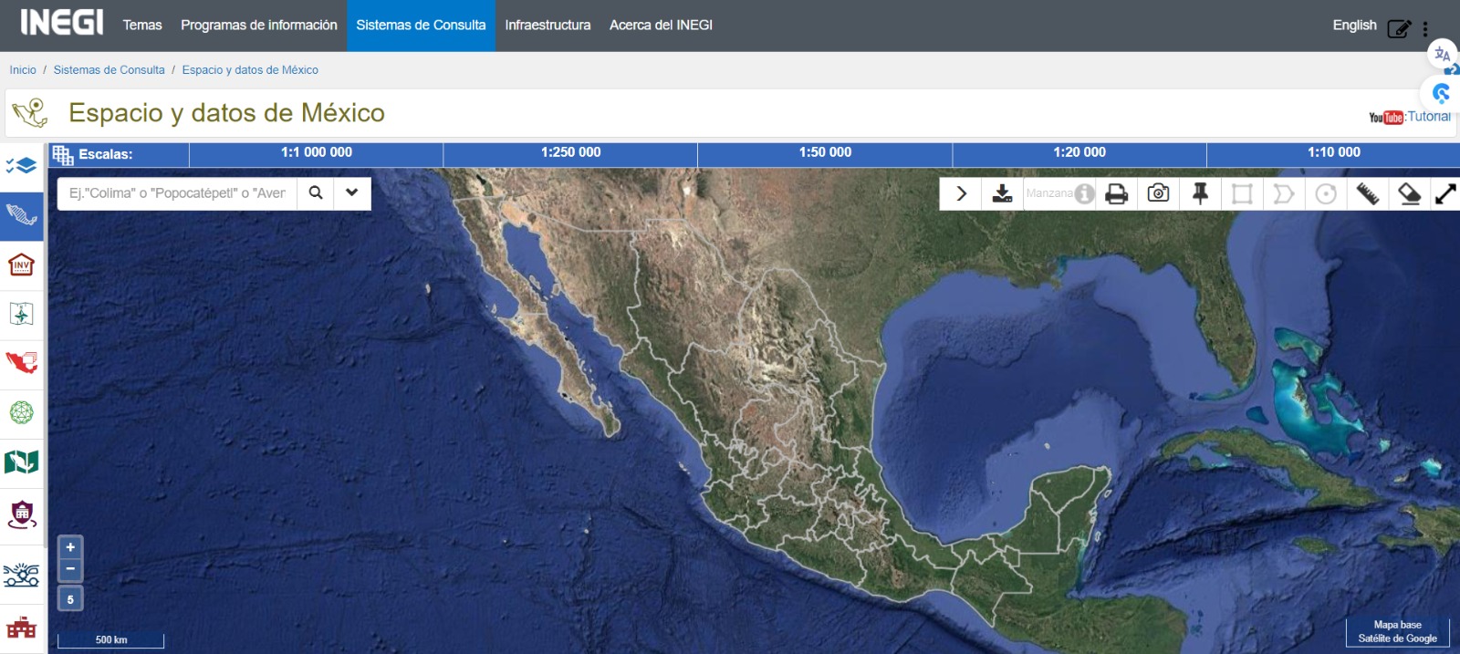This screenshot has width=1460, height=654.
Task: Click the printer icon to print map
Action: click(x=1116, y=193)
